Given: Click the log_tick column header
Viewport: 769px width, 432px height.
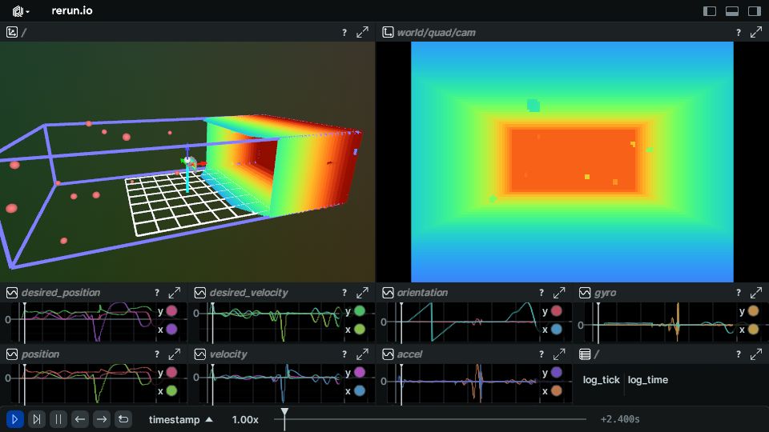Looking at the screenshot, I should click(601, 379).
